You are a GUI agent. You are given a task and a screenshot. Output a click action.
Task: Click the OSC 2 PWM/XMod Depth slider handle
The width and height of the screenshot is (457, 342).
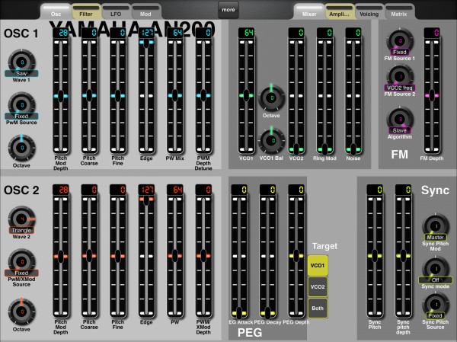[203, 256]
